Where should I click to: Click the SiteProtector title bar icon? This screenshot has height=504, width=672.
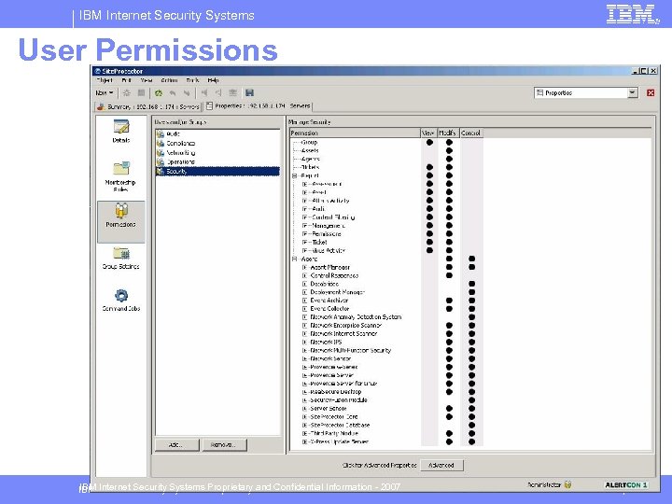(x=98, y=71)
